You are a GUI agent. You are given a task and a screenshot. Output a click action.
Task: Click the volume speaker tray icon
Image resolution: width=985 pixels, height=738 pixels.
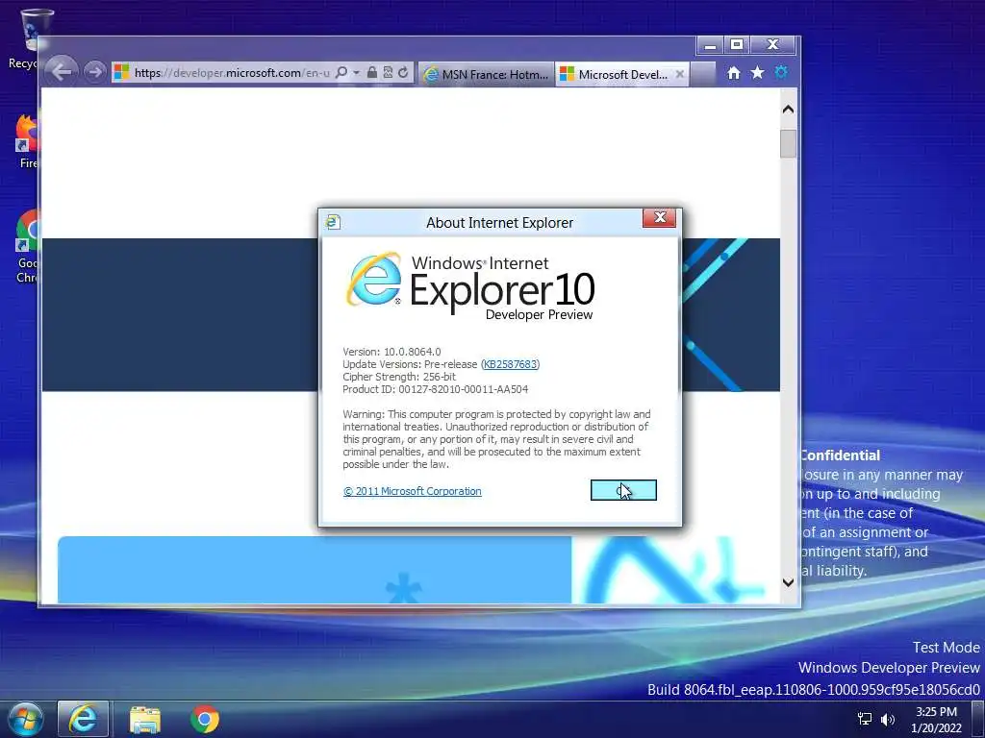pos(887,719)
